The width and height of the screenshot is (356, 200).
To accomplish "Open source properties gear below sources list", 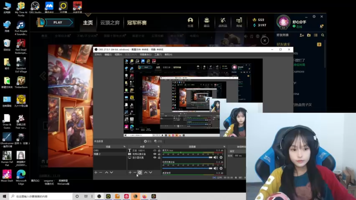I will point(140,172).
